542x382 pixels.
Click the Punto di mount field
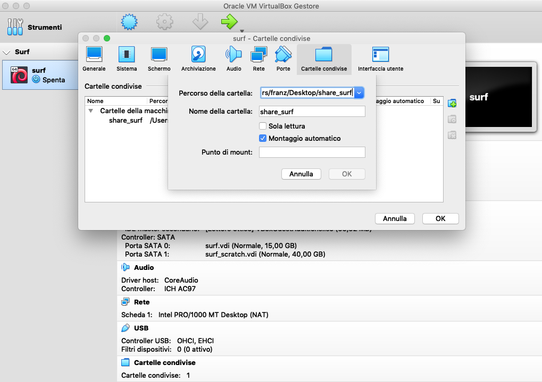pos(312,152)
